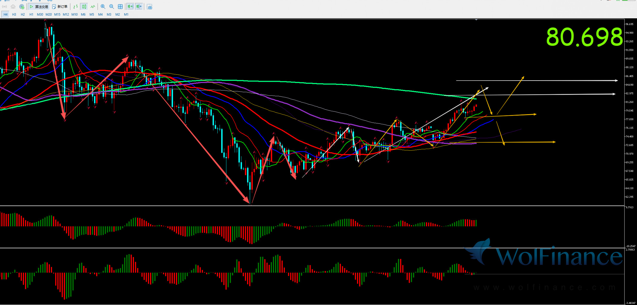Click the large 80.698 price label
This screenshot has height=305, width=637.
584,37
